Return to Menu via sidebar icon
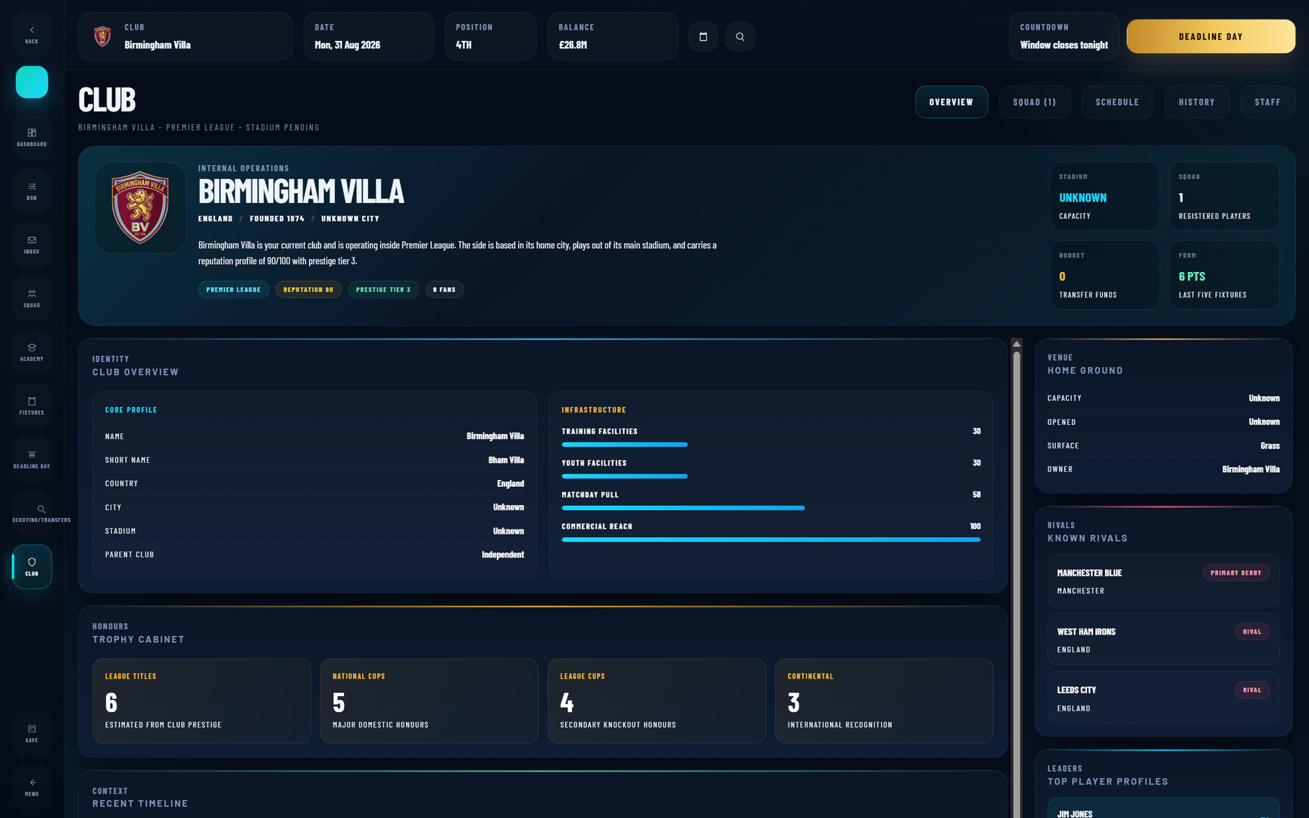Image resolution: width=1309 pixels, height=818 pixels. [x=32, y=787]
